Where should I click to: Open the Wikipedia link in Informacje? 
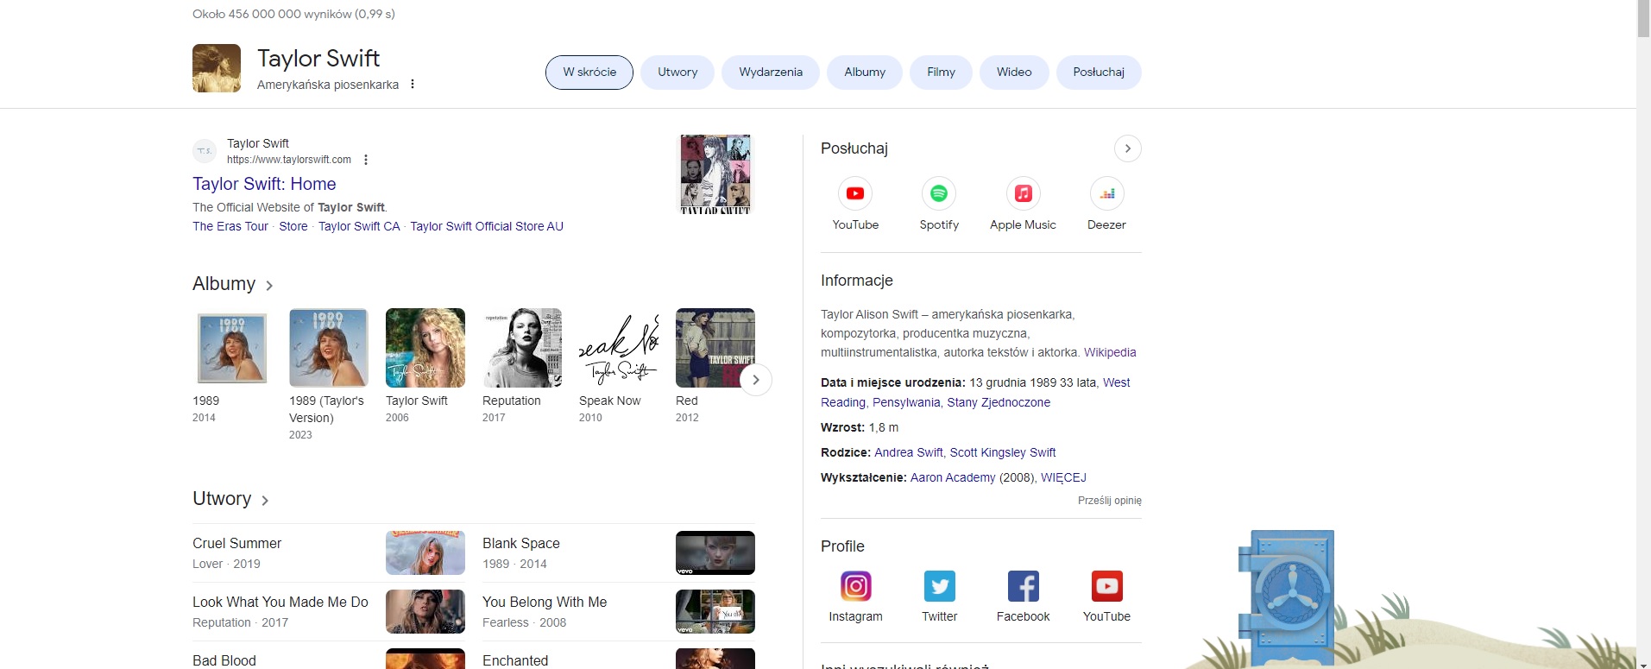1110,352
